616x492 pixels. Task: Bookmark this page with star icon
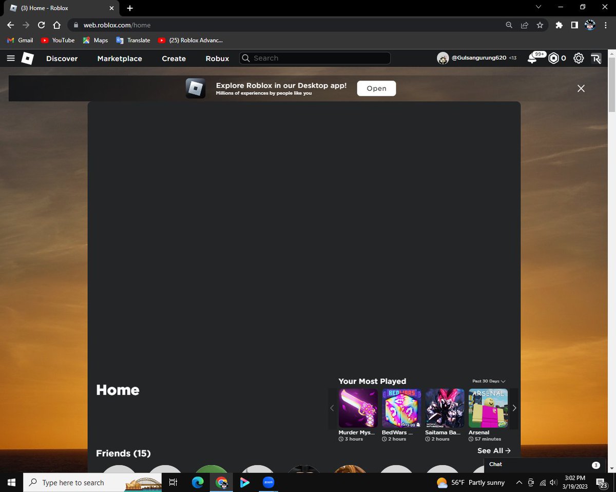point(540,25)
